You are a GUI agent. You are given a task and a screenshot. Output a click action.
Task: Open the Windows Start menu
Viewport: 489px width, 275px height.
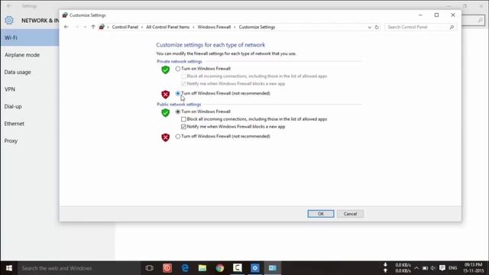(9, 268)
